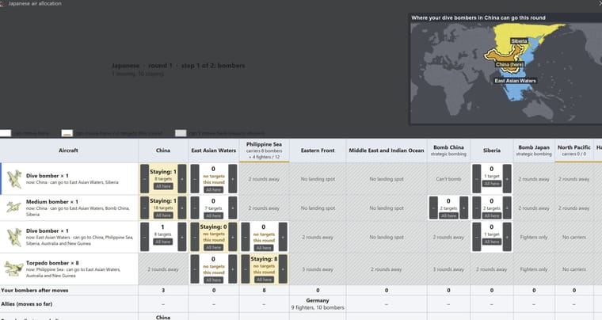Increase Torpedo bombers staying in Philippine Sea
Image resolution: width=602 pixels, height=320 pixels.
(283, 269)
